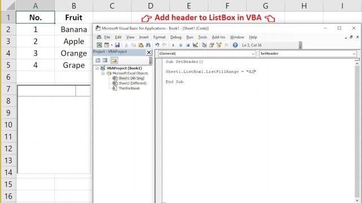Click the Paste clipboard icon
The width and height of the screenshot is (362, 203).
(x=141, y=45)
